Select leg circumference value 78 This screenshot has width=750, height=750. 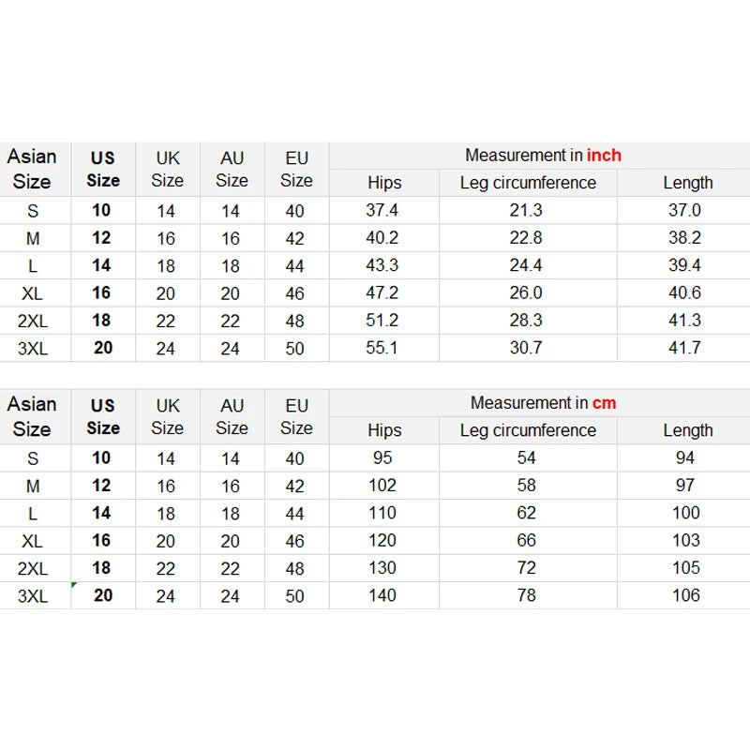[x=527, y=595]
